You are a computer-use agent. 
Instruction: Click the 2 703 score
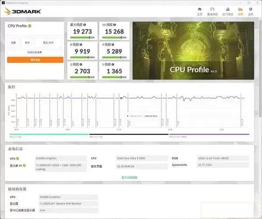coord(82,71)
